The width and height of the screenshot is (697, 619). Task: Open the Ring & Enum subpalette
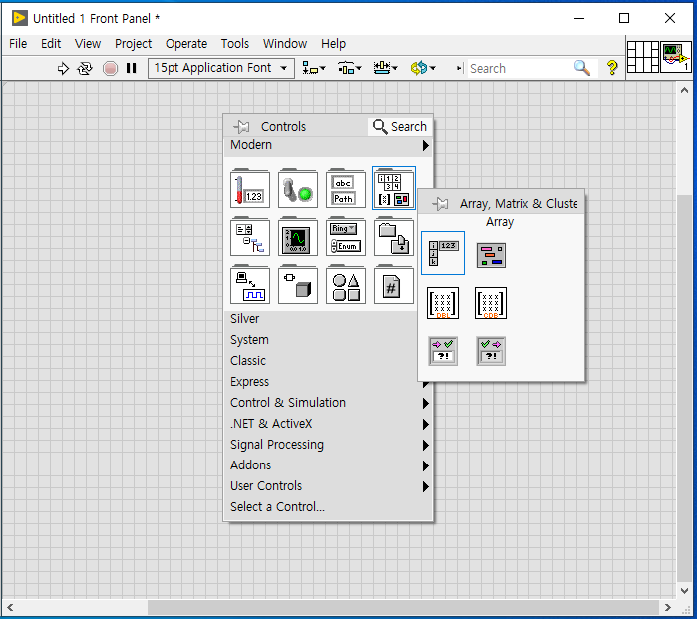point(346,237)
